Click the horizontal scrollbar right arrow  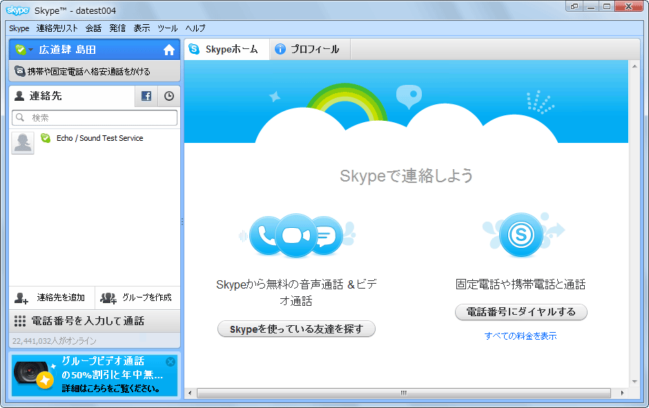tap(623, 393)
